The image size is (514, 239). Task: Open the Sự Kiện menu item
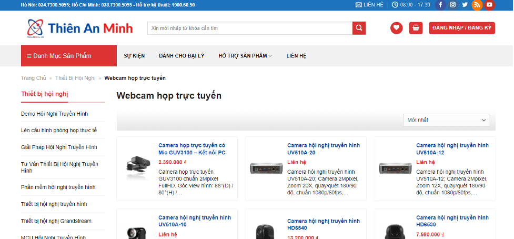point(134,56)
